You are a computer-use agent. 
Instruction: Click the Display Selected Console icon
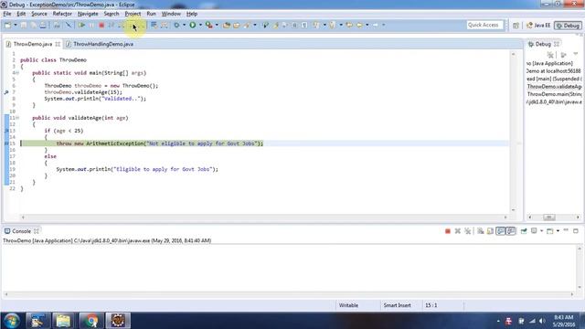click(x=534, y=231)
